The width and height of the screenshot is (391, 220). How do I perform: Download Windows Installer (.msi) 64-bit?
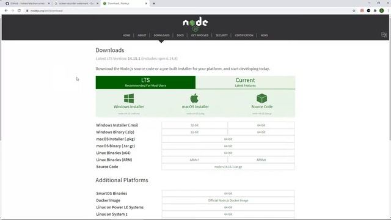coord(261,125)
